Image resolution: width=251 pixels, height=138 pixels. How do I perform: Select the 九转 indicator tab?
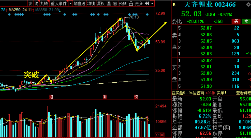44,3
